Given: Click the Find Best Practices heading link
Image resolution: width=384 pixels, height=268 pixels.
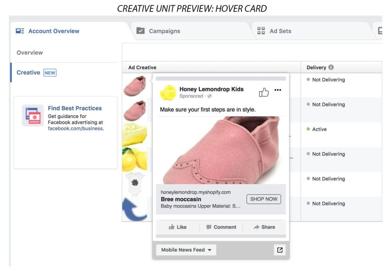Looking at the screenshot, I should 75,108.
